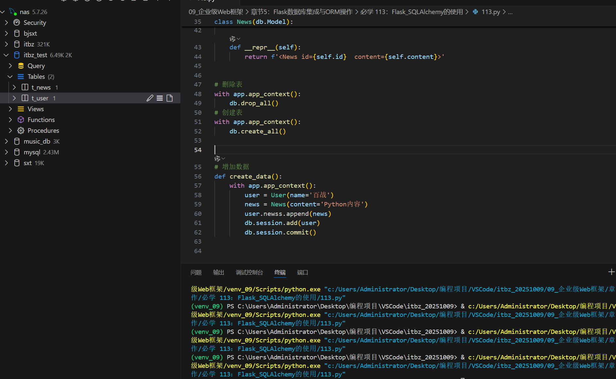This screenshot has width=616, height=379.
Task: Collapse the itbz_test database node
Action: [6, 55]
